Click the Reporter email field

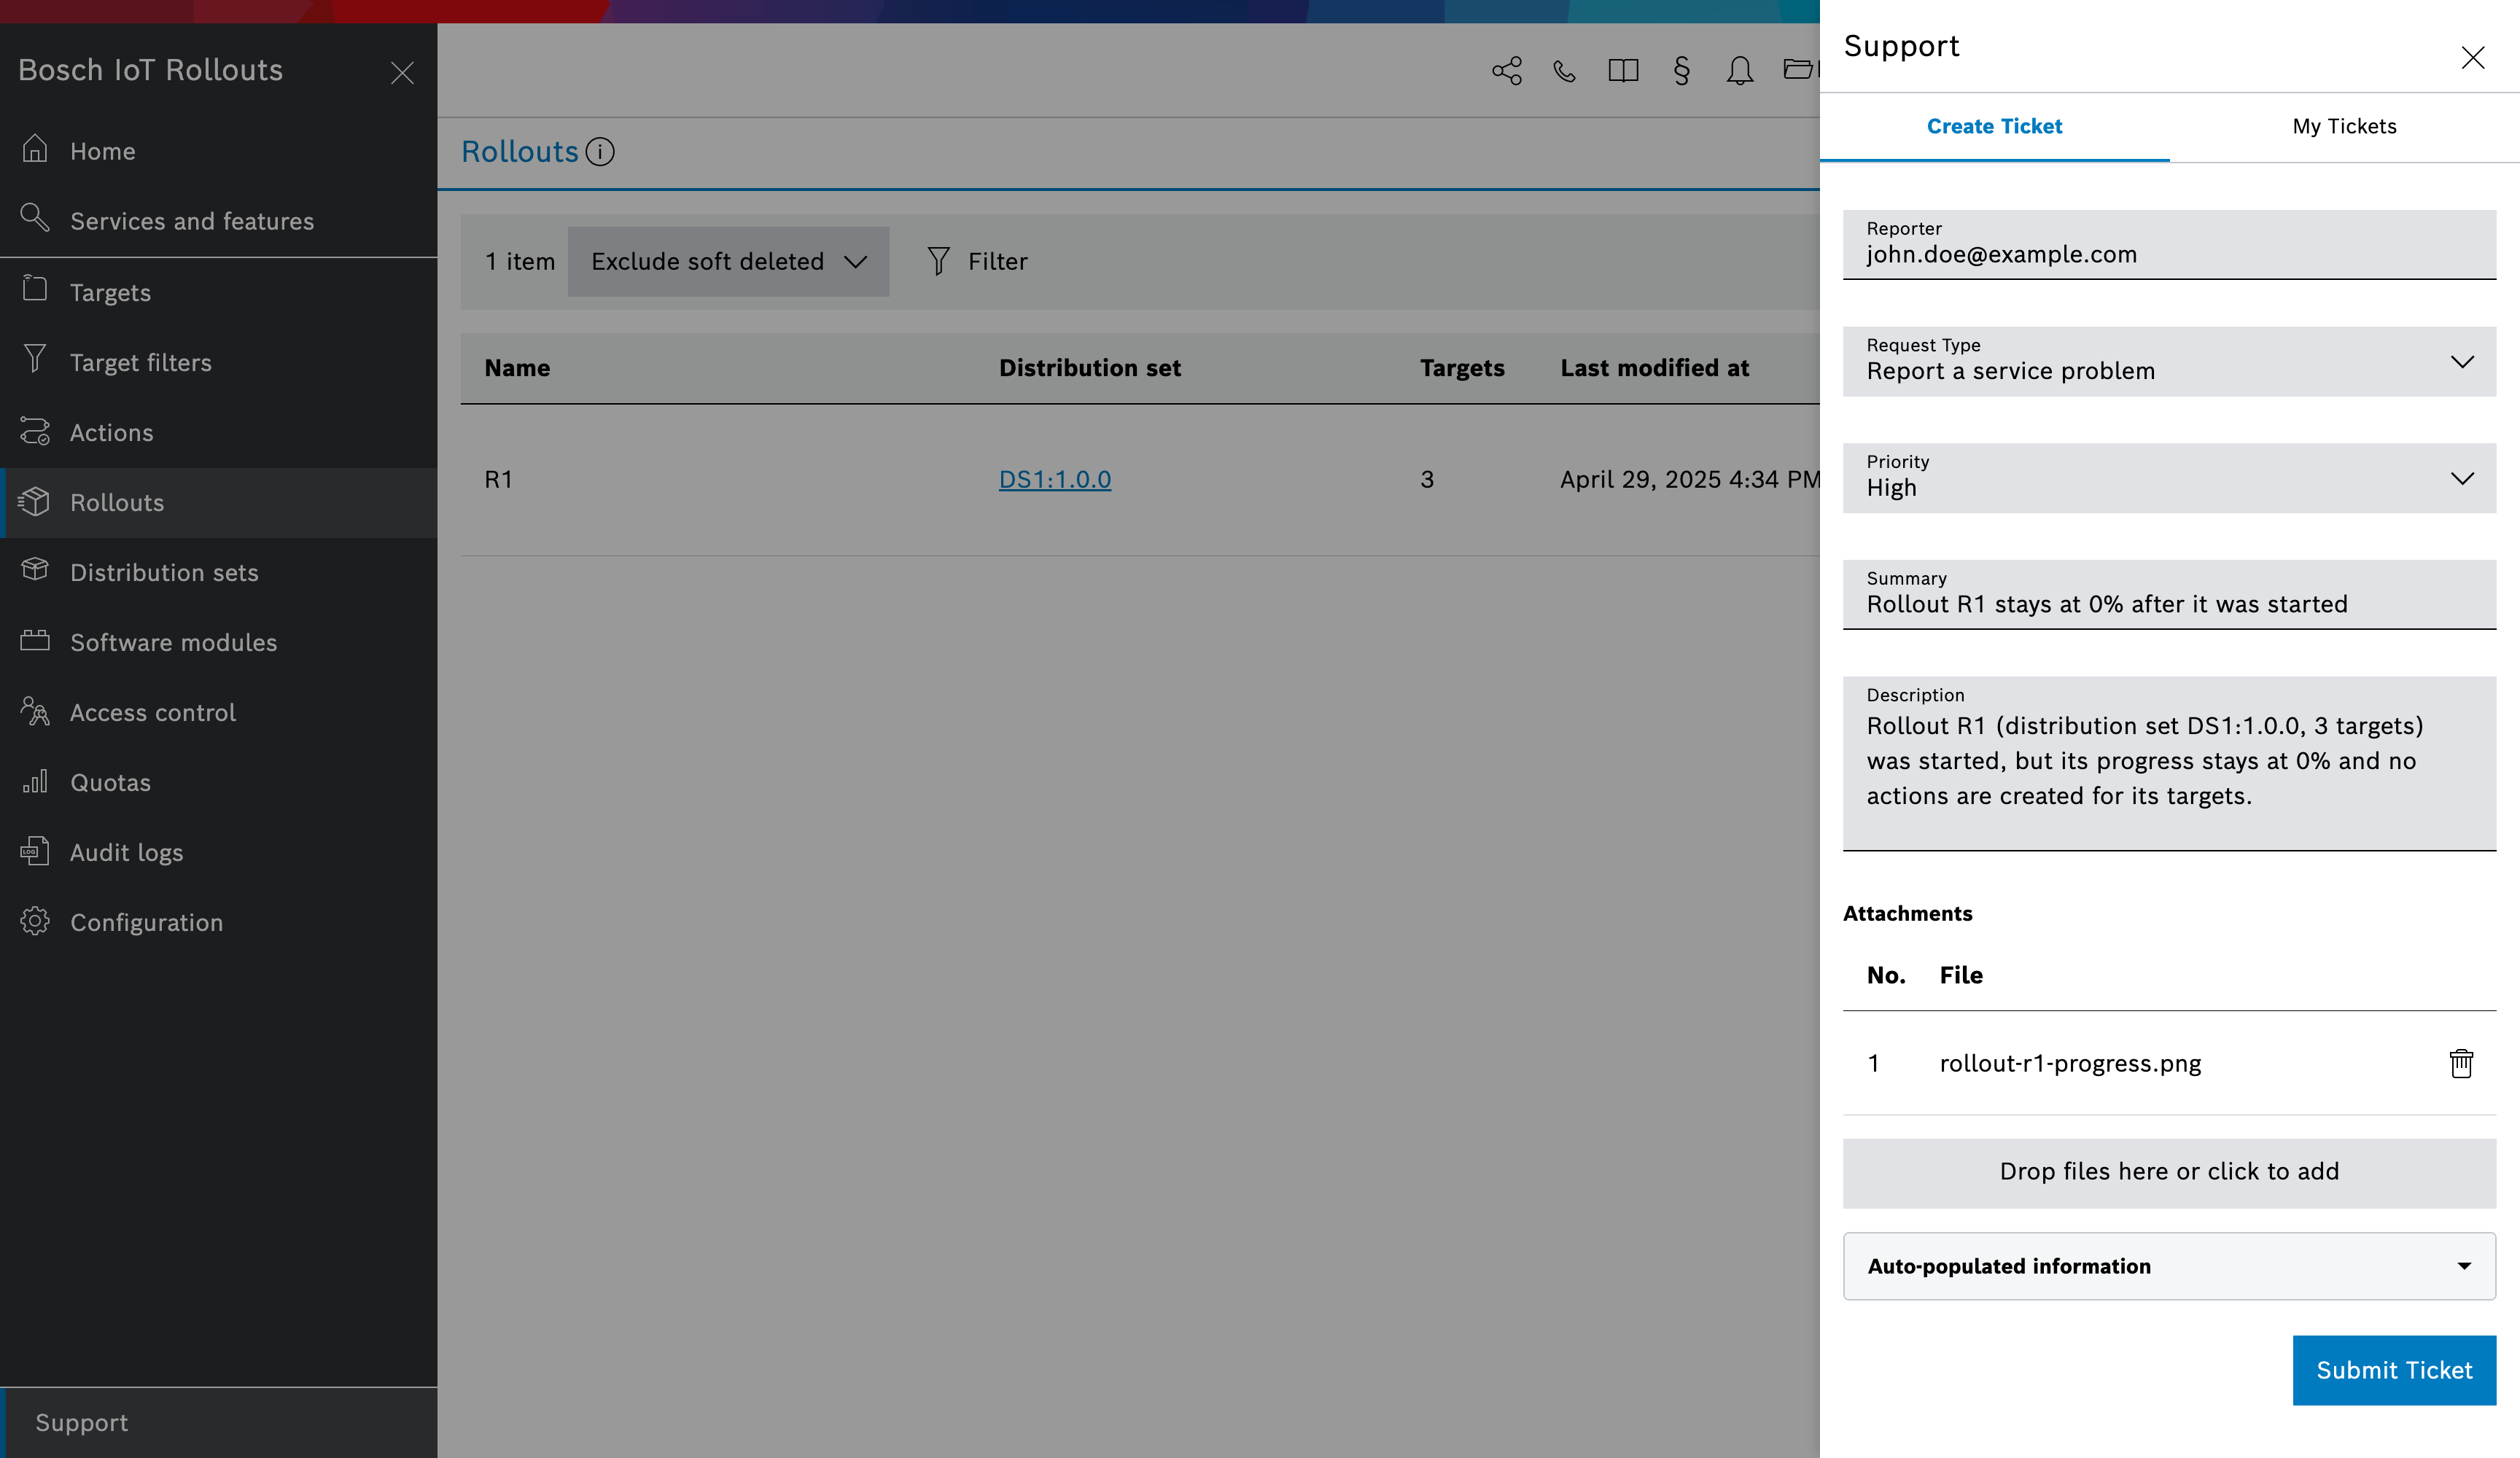2169,244
